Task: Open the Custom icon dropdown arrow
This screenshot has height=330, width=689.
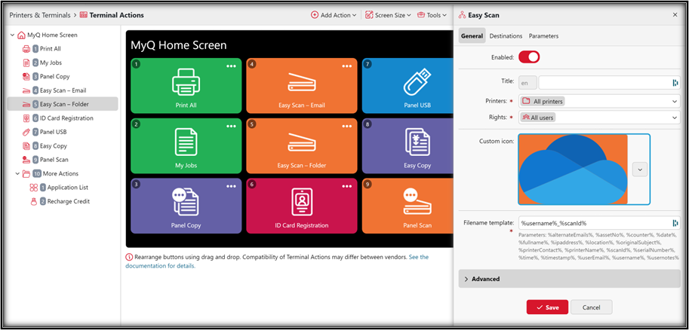Action: pyautogui.click(x=640, y=170)
